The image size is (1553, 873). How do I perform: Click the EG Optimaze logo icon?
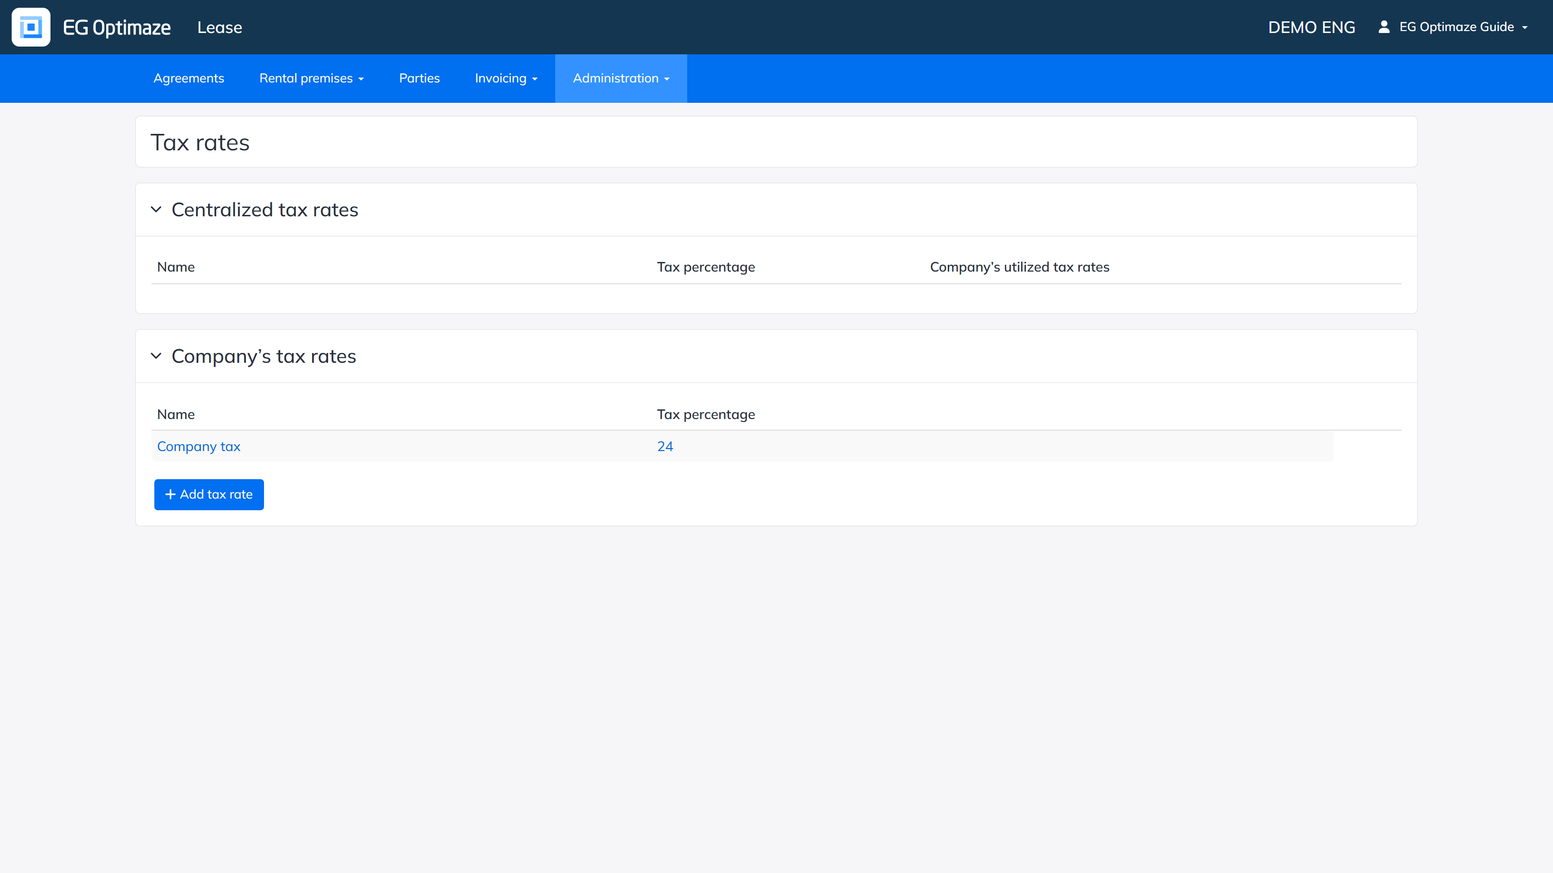[31, 27]
